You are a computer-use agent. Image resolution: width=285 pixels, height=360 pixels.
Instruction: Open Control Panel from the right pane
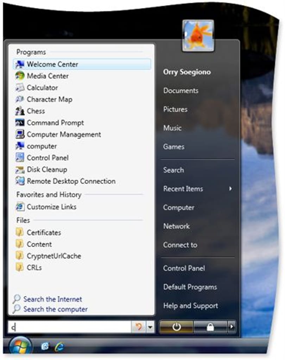click(184, 268)
